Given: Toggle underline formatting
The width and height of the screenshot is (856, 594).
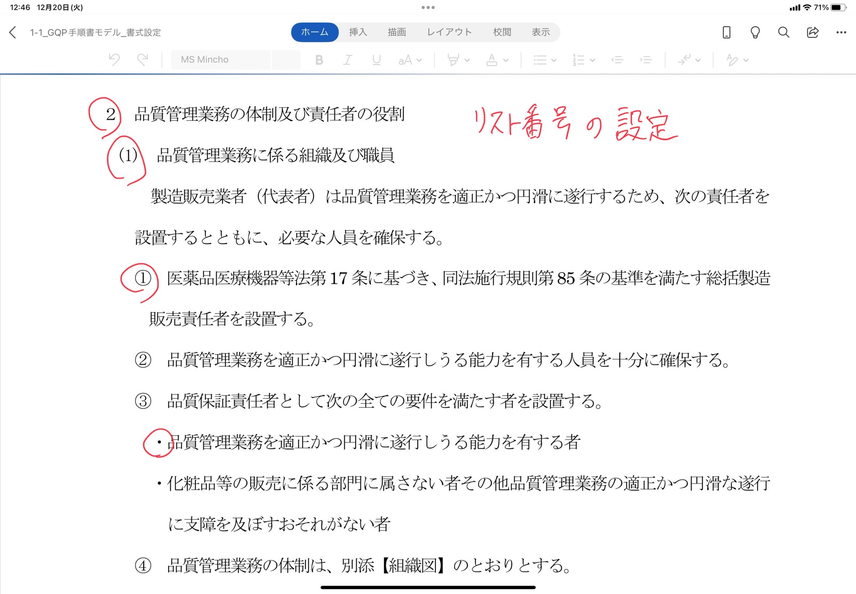Looking at the screenshot, I should click(376, 60).
